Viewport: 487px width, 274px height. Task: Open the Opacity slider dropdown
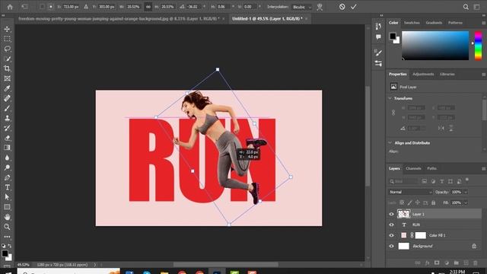(x=466, y=192)
